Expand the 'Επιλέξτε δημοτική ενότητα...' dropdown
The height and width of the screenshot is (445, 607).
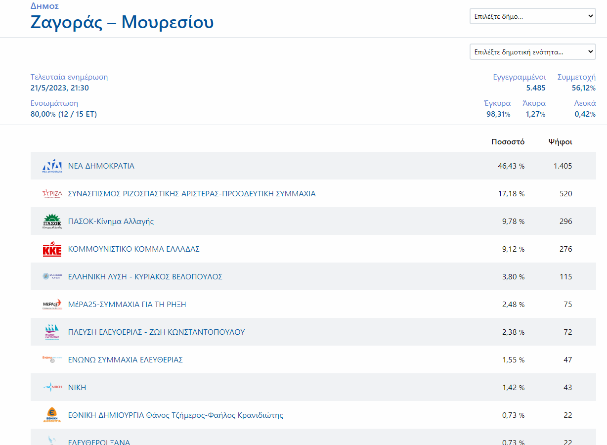point(532,52)
